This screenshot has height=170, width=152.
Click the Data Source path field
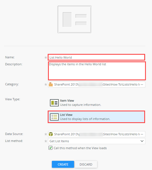(97, 134)
